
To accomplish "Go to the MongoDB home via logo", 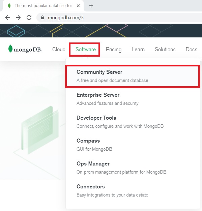I will point(25,49).
